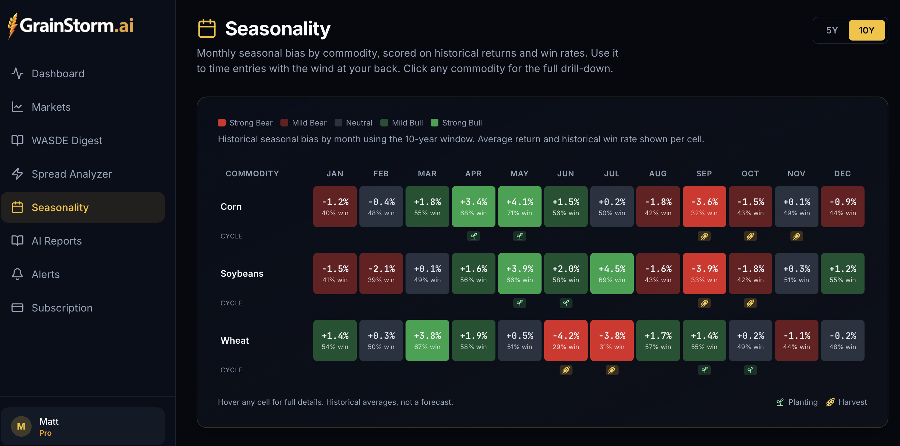Click the Spread Analyzer lightning icon
Image resolution: width=900 pixels, height=446 pixels.
pos(17,174)
